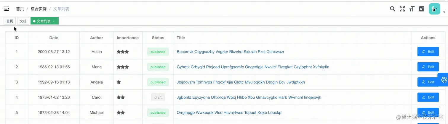Click the two-star importance in Michael's row
Screen dimensions: 448x124
coord(121,112)
